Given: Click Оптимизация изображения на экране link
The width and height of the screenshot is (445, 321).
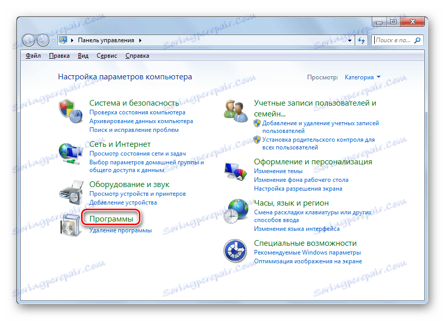Looking at the screenshot, I should pos(308,261).
